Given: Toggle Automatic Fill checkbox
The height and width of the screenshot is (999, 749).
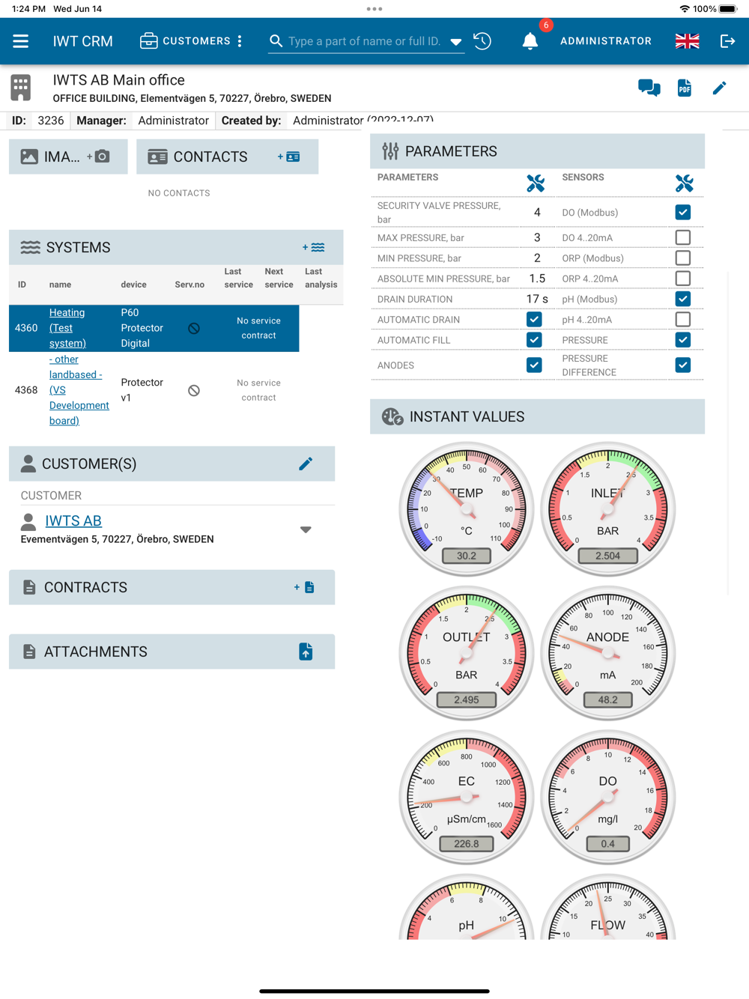Looking at the screenshot, I should pos(534,340).
